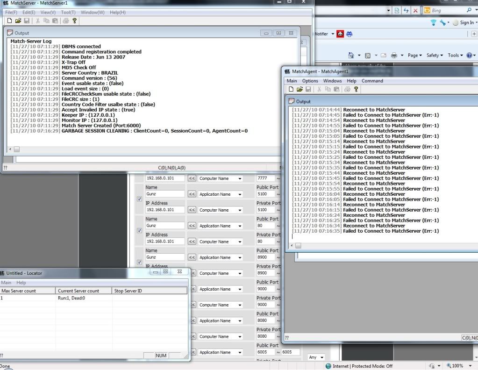Click the About help icon in MatchServer toolbar
Screen dimensions: 478x370
point(74,21)
